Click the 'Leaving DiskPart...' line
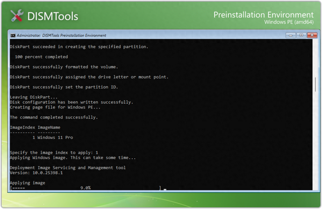The image size is (322, 209). (34, 97)
